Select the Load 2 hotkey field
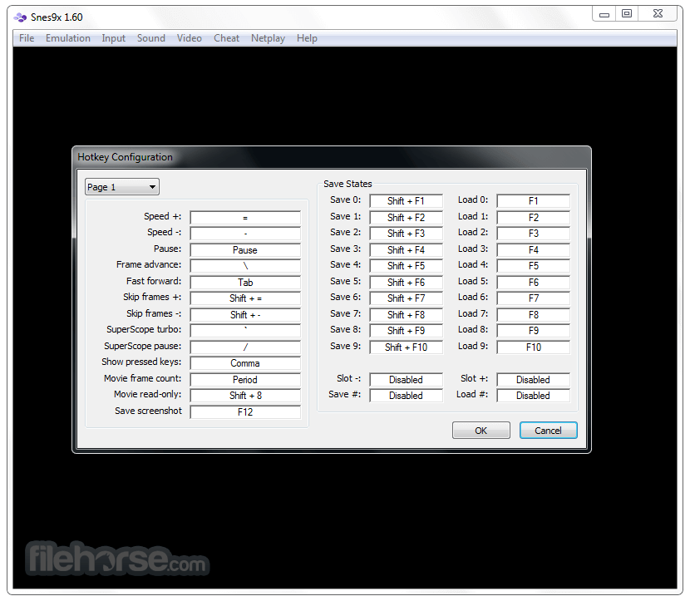690x601 pixels. point(534,234)
